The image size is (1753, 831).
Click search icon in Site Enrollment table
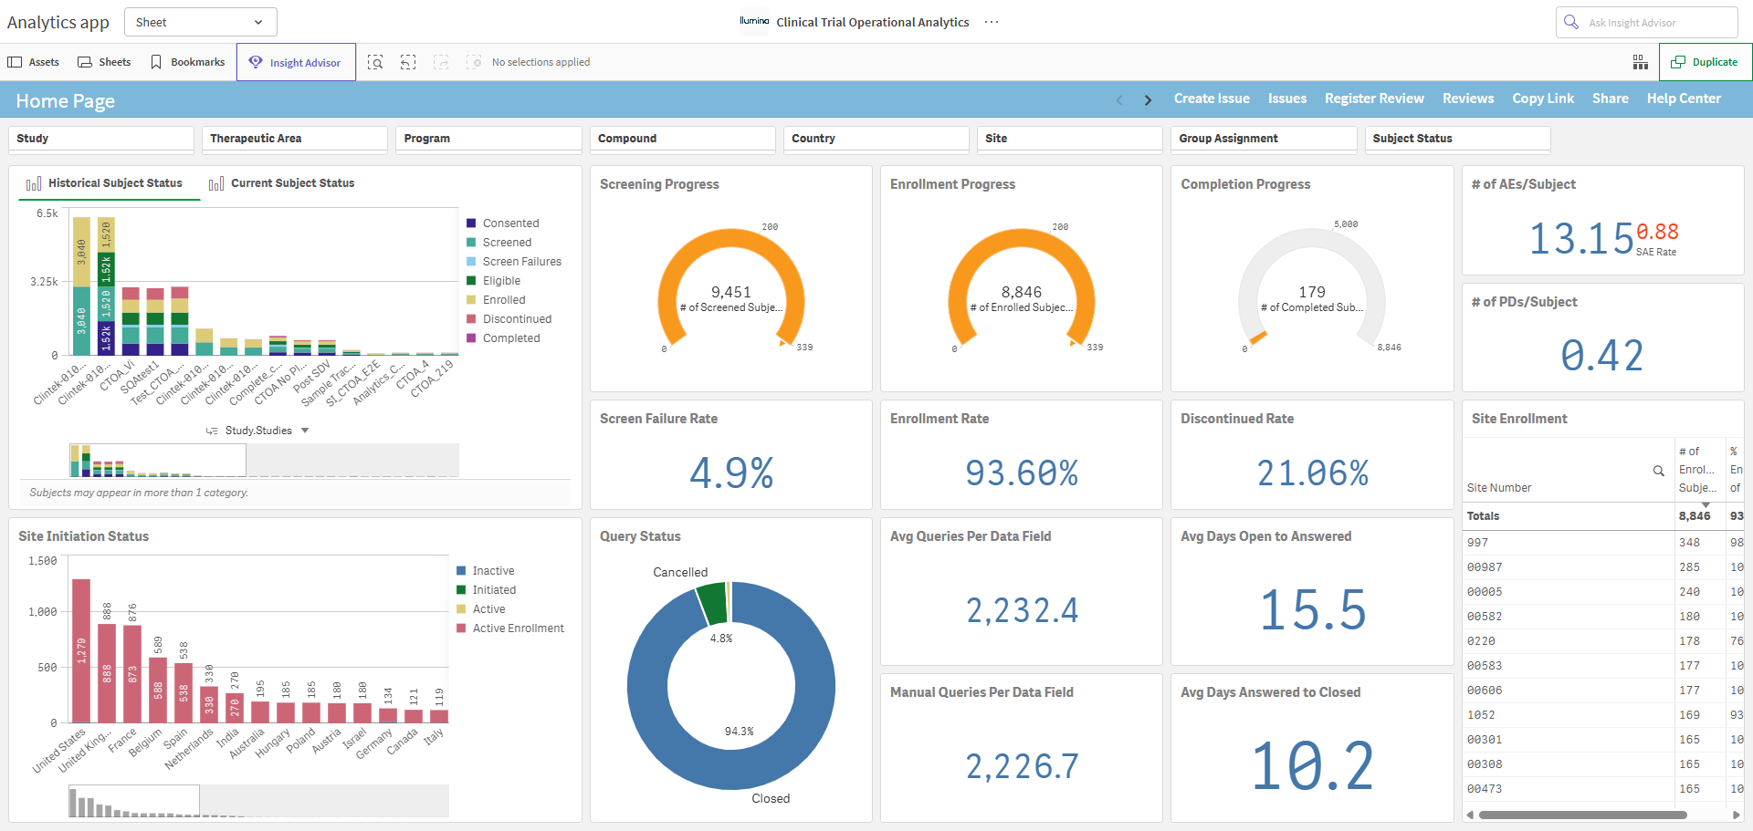(1658, 471)
